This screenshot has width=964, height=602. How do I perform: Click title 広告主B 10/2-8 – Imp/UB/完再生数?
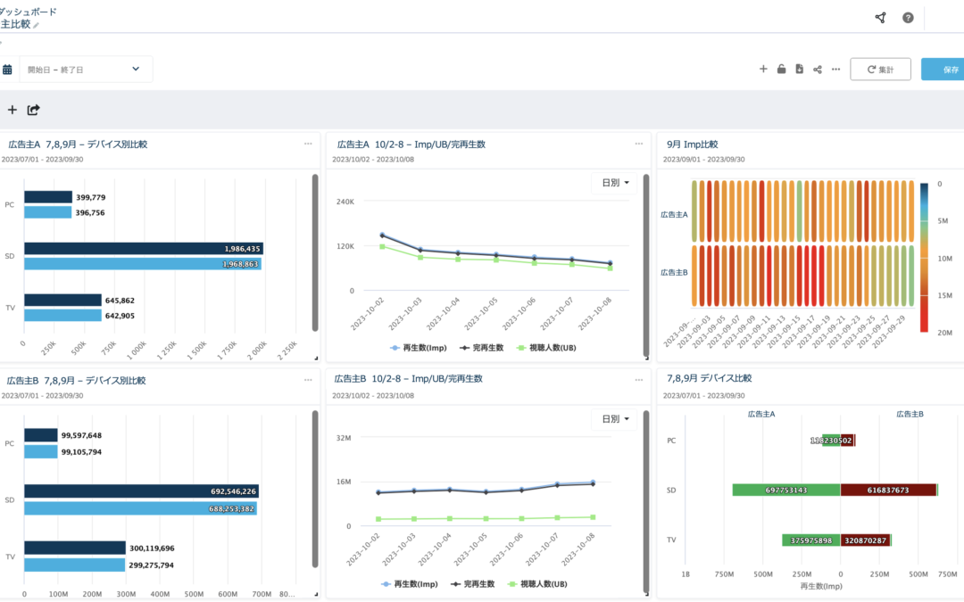tap(408, 379)
